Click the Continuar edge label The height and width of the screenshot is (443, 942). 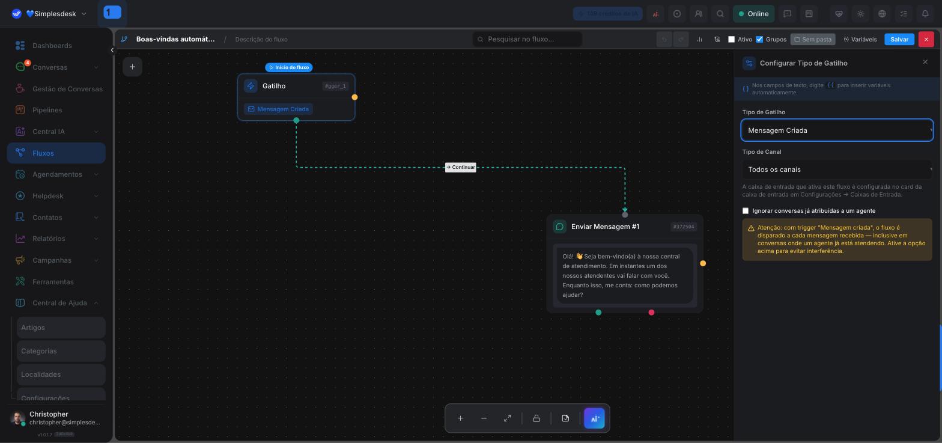coord(461,167)
